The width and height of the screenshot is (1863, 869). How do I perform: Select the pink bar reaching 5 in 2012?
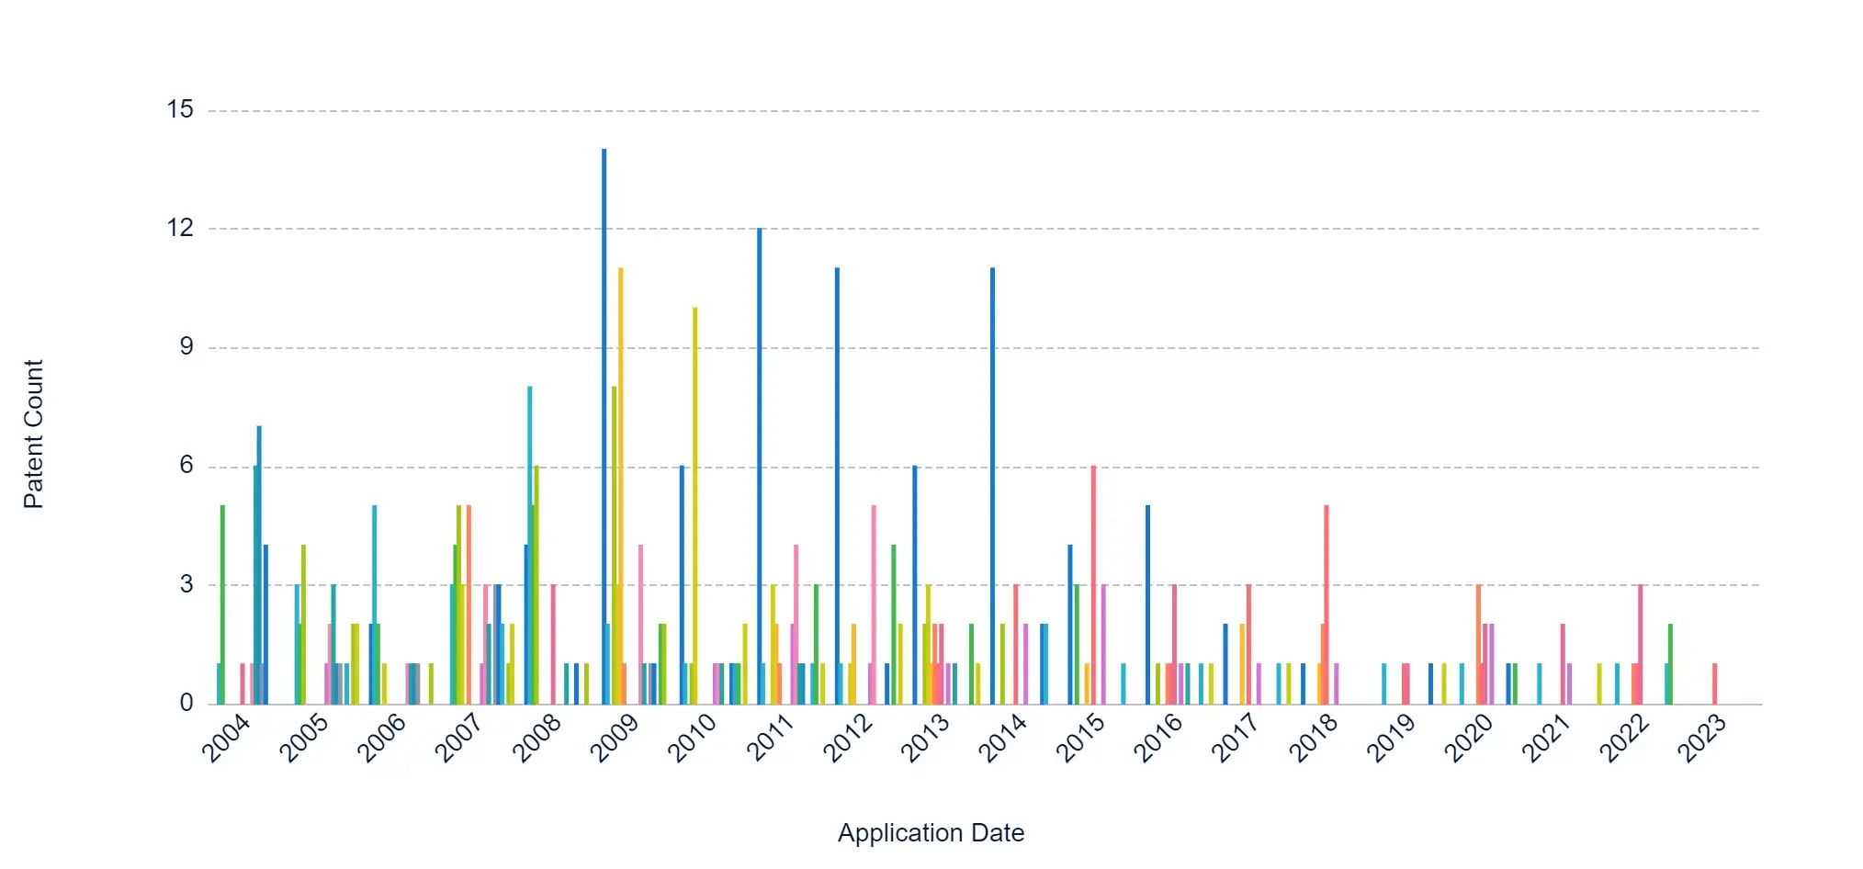pos(874,605)
